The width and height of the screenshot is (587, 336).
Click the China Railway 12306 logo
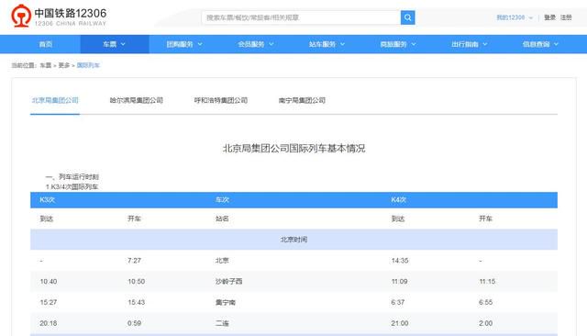(x=59, y=17)
